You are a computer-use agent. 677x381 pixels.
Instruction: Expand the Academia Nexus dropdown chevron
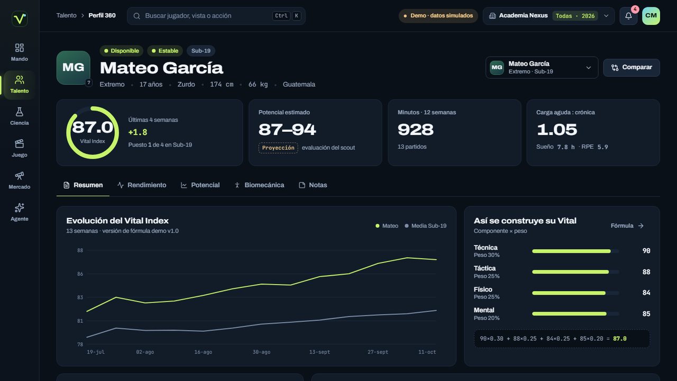click(x=606, y=16)
